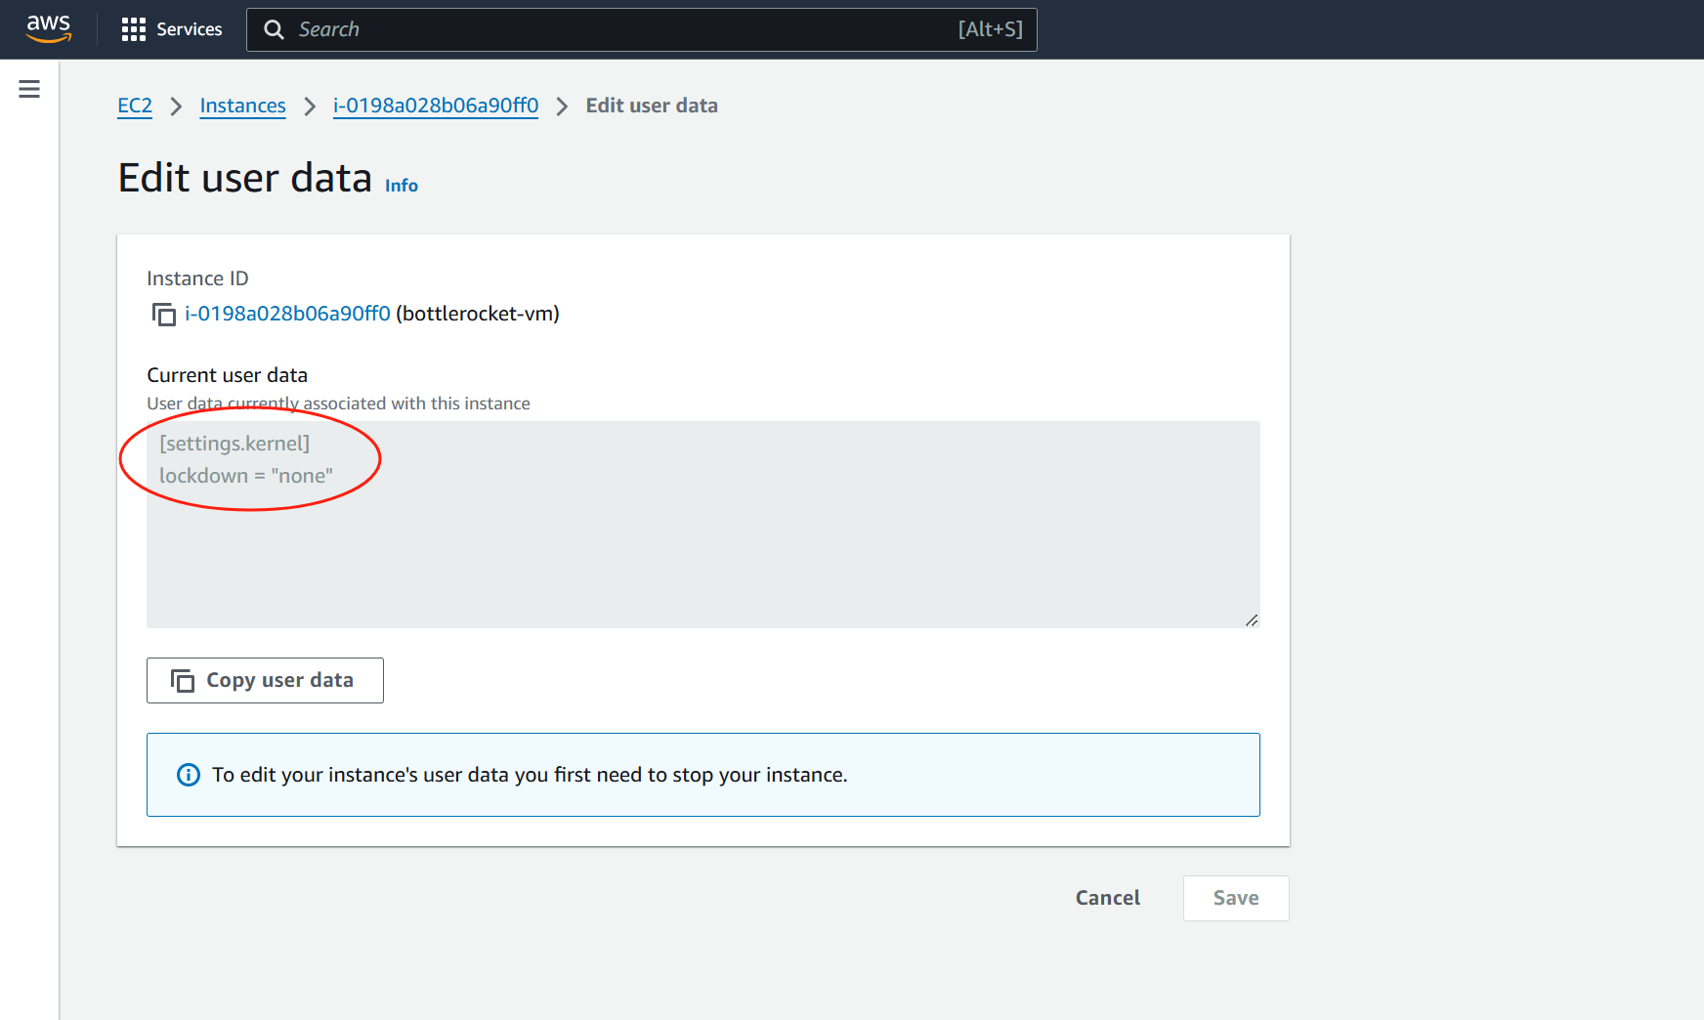Click the 'Current user data' label
This screenshot has height=1020, width=1704.
pos(228,375)
